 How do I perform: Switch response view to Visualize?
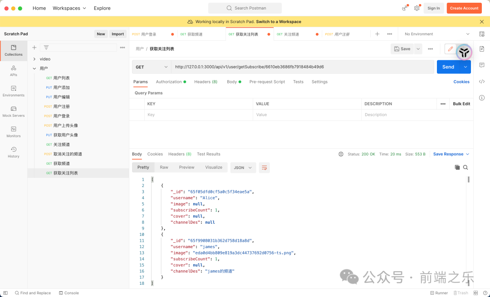[x=214, y=168]
